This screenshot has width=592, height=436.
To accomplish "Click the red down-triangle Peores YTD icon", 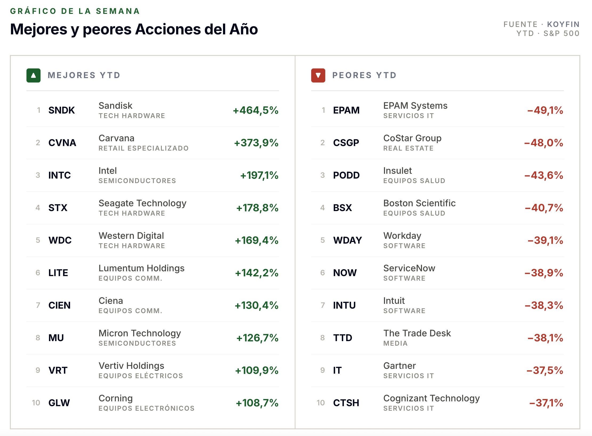I will pyautogui.click(x=318, y=75).
